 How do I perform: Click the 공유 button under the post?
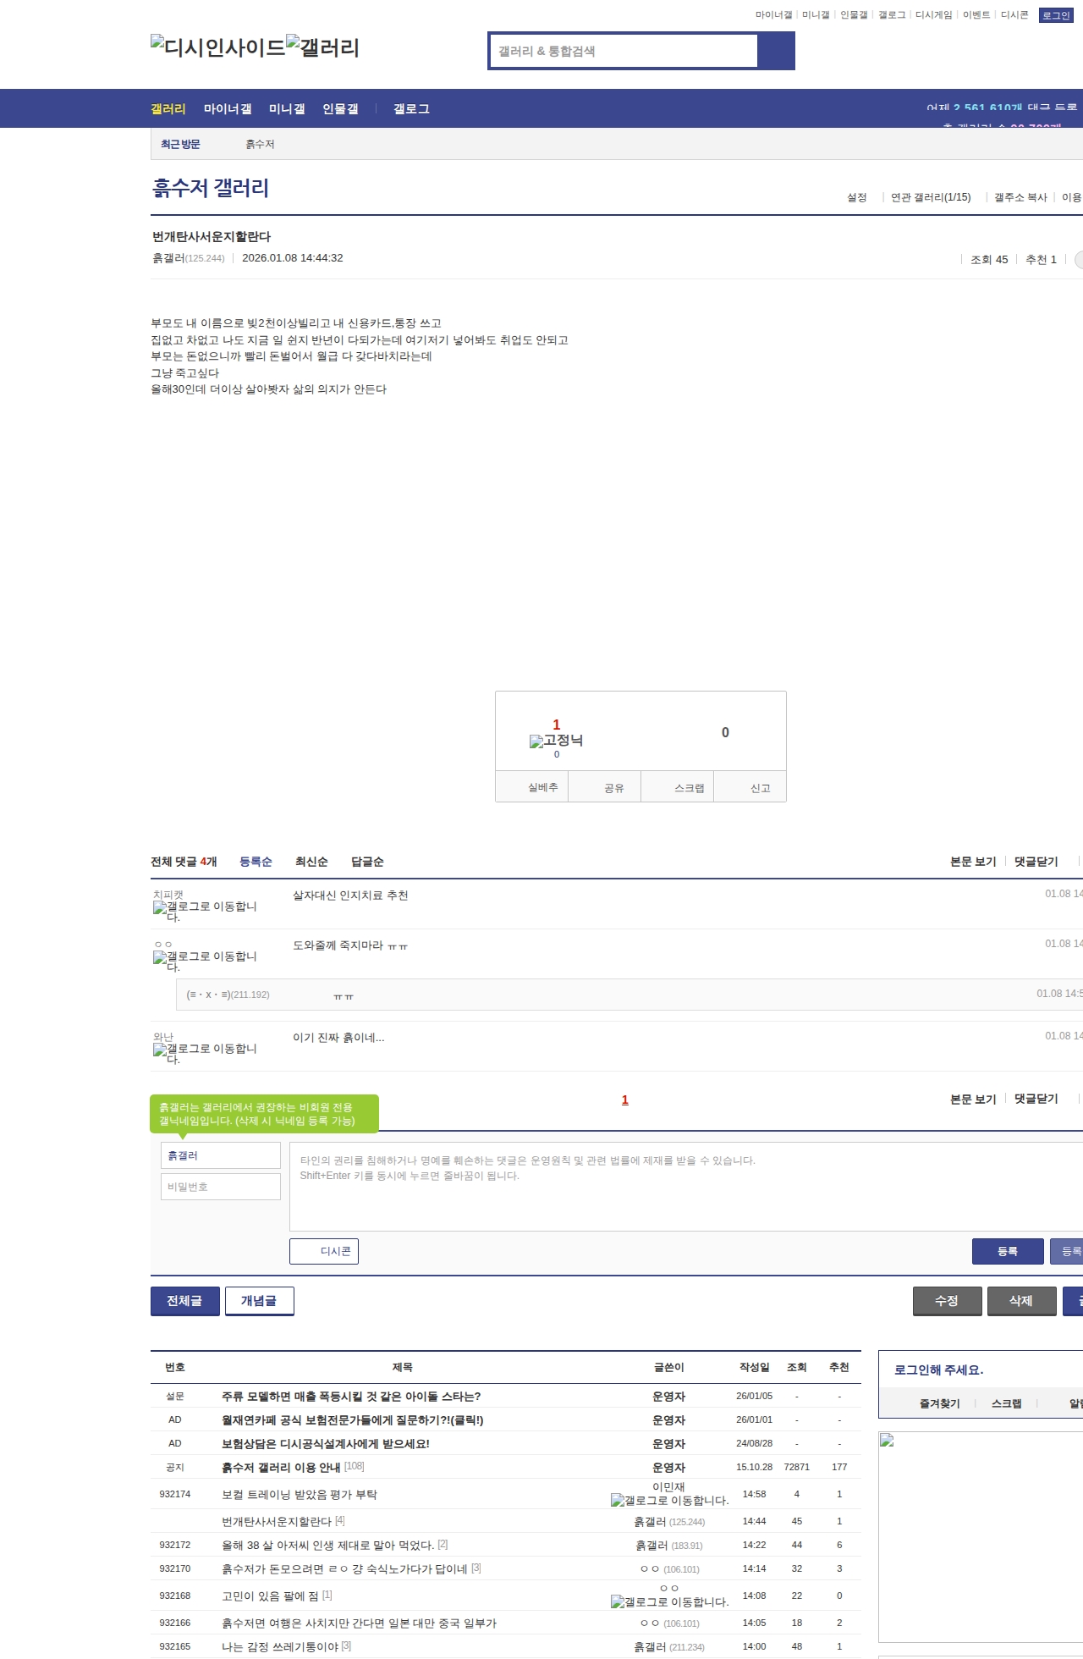point(604,787)
